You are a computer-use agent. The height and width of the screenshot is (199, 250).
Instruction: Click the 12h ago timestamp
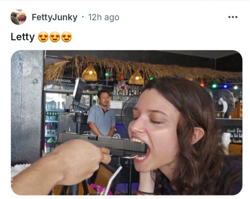tap(104, 17)
